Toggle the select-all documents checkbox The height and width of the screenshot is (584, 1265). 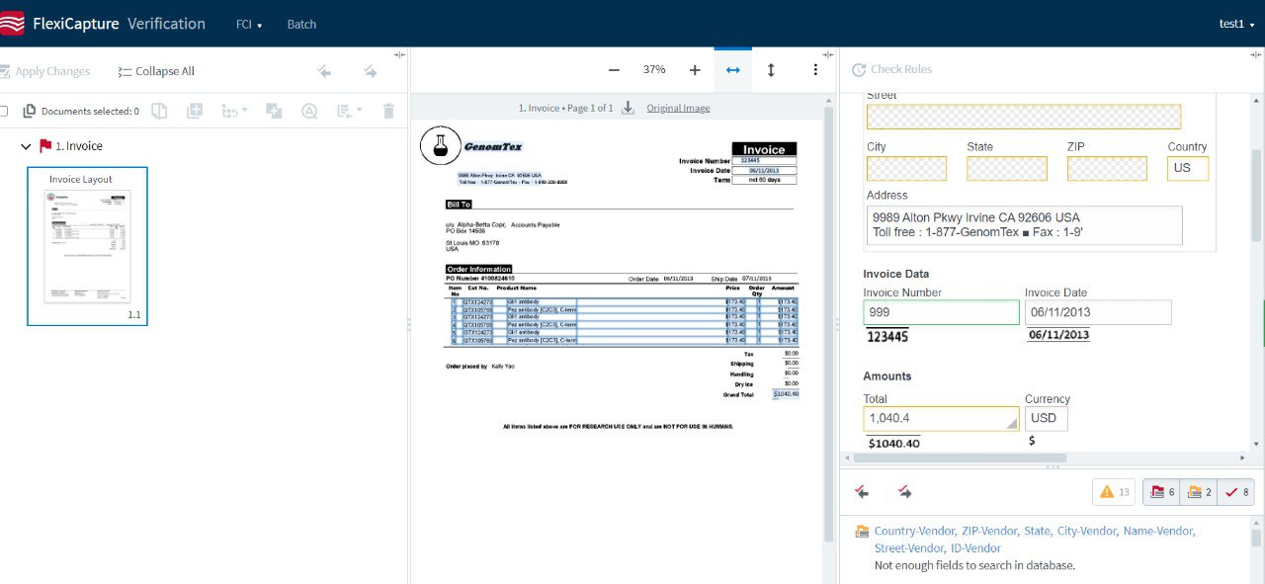pyautogui.click(x=3, y=111)
